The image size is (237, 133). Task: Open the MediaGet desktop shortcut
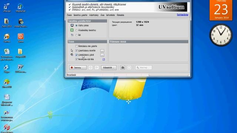pyautogui.click(x=21, y=8)
